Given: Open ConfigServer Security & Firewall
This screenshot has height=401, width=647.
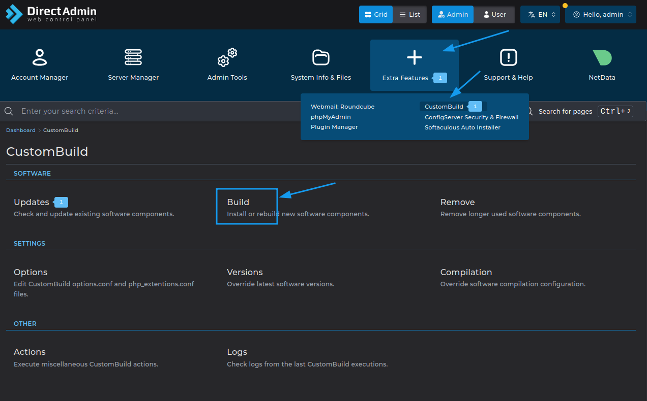Looking at the screenshot, I should coord(472,117).
